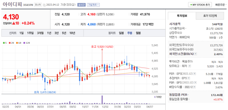The image size is (228, 110).
Task: Open 빠른주문 quick order dropdown
Action: point(221,5)
